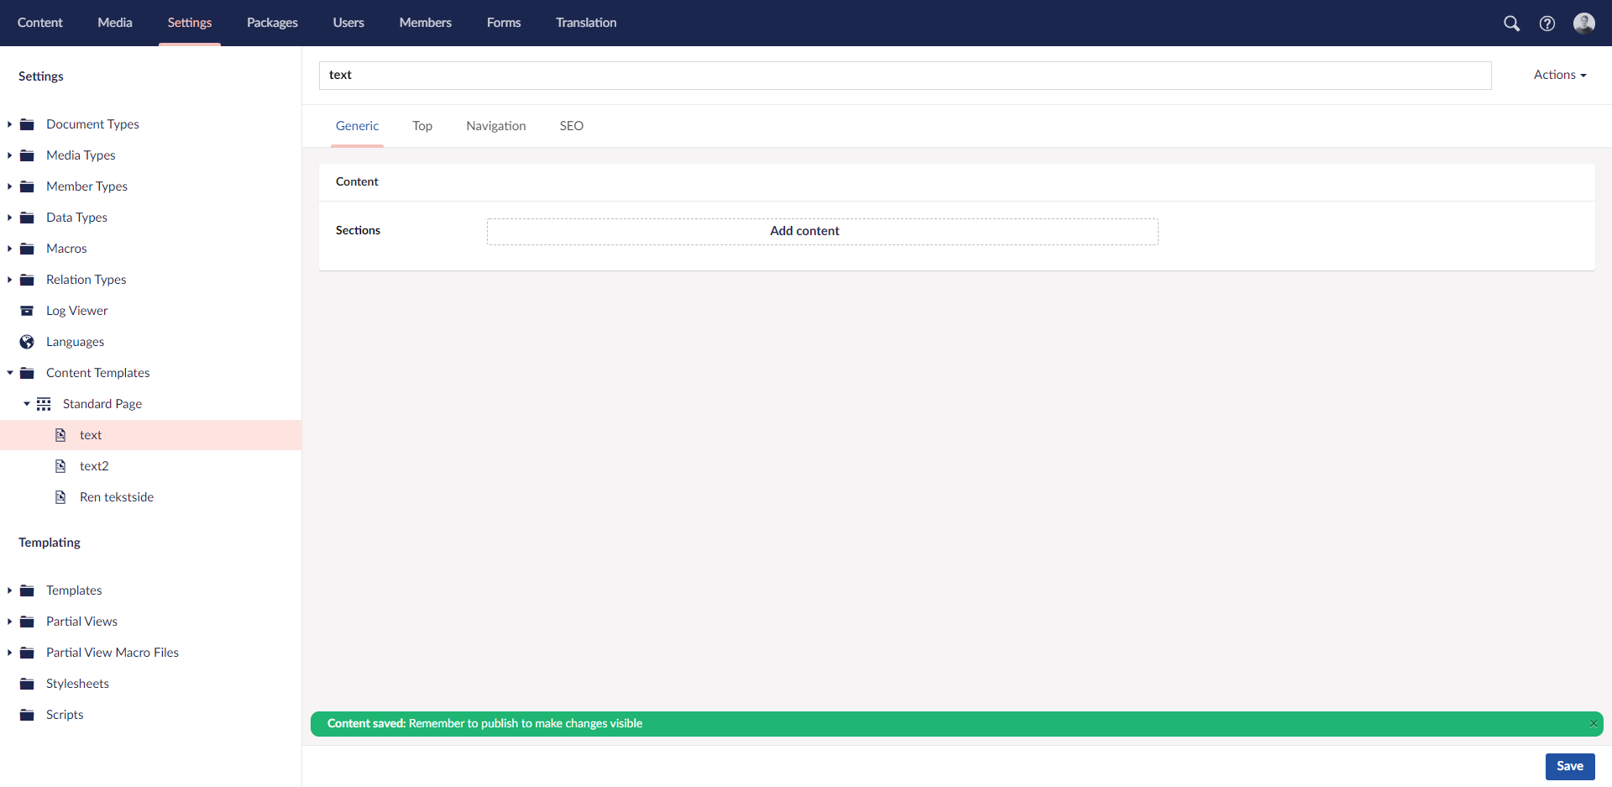Screen dimensions: 1612x787
Task: Expand the Partial Views tree node
Action: coord(9,622)
